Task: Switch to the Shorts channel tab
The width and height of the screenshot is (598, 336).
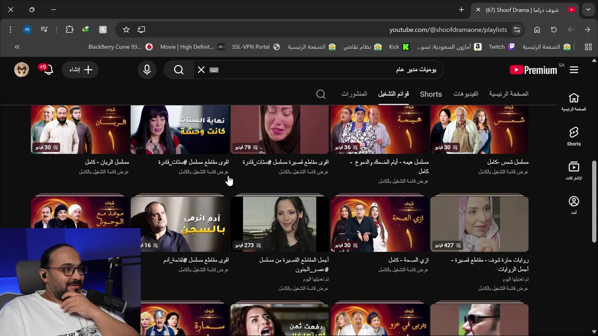Action: click(x=431, y=94)
